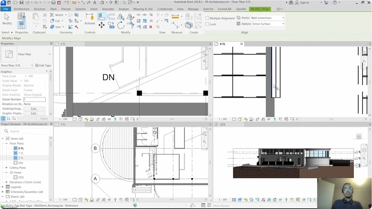This screenshot has height=209, width=372.
Task: Click the Edit Type button
Action: pos(43,65)
